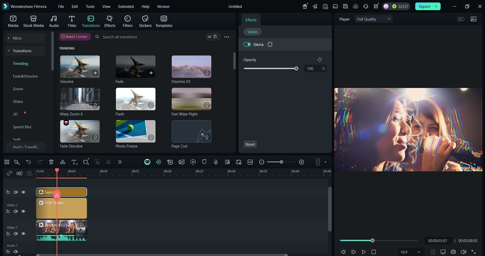Toggle the Sierra effect switch off
This screenshot has width=485, height=256.
coord(247,44)
